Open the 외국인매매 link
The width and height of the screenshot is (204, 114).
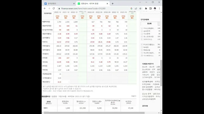pos(146,84)
